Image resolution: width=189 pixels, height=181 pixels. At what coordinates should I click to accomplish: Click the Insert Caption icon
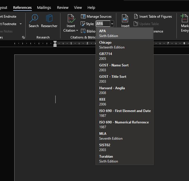(125, 18)
